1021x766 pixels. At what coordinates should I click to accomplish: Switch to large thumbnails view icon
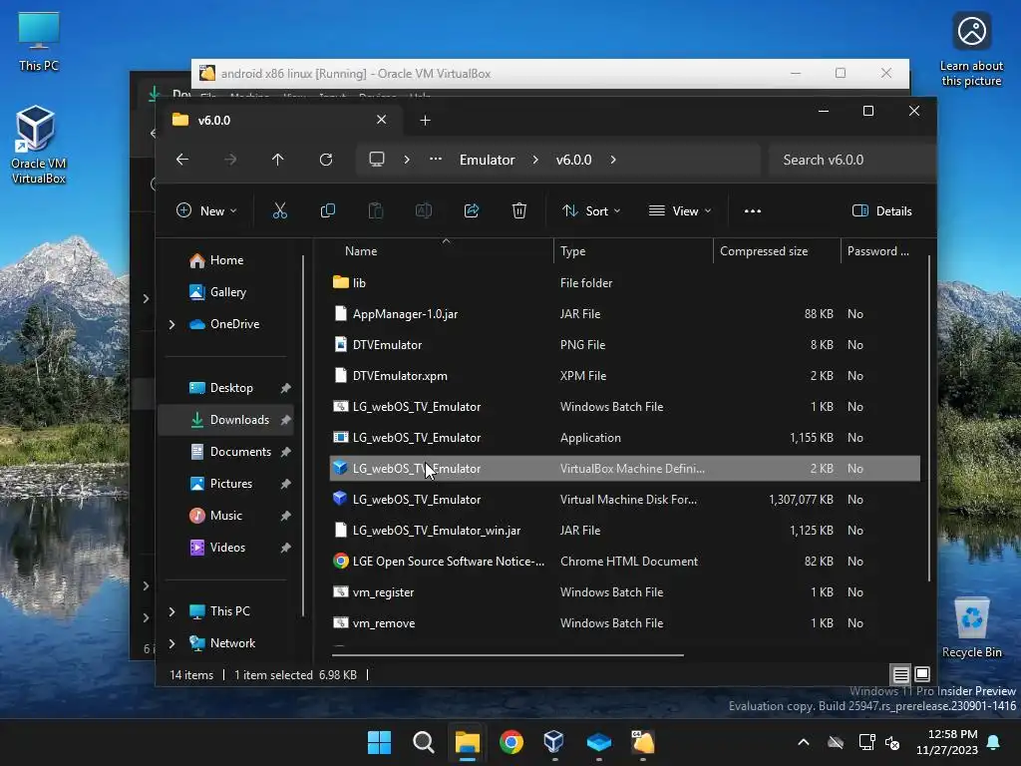click(922, 674)
